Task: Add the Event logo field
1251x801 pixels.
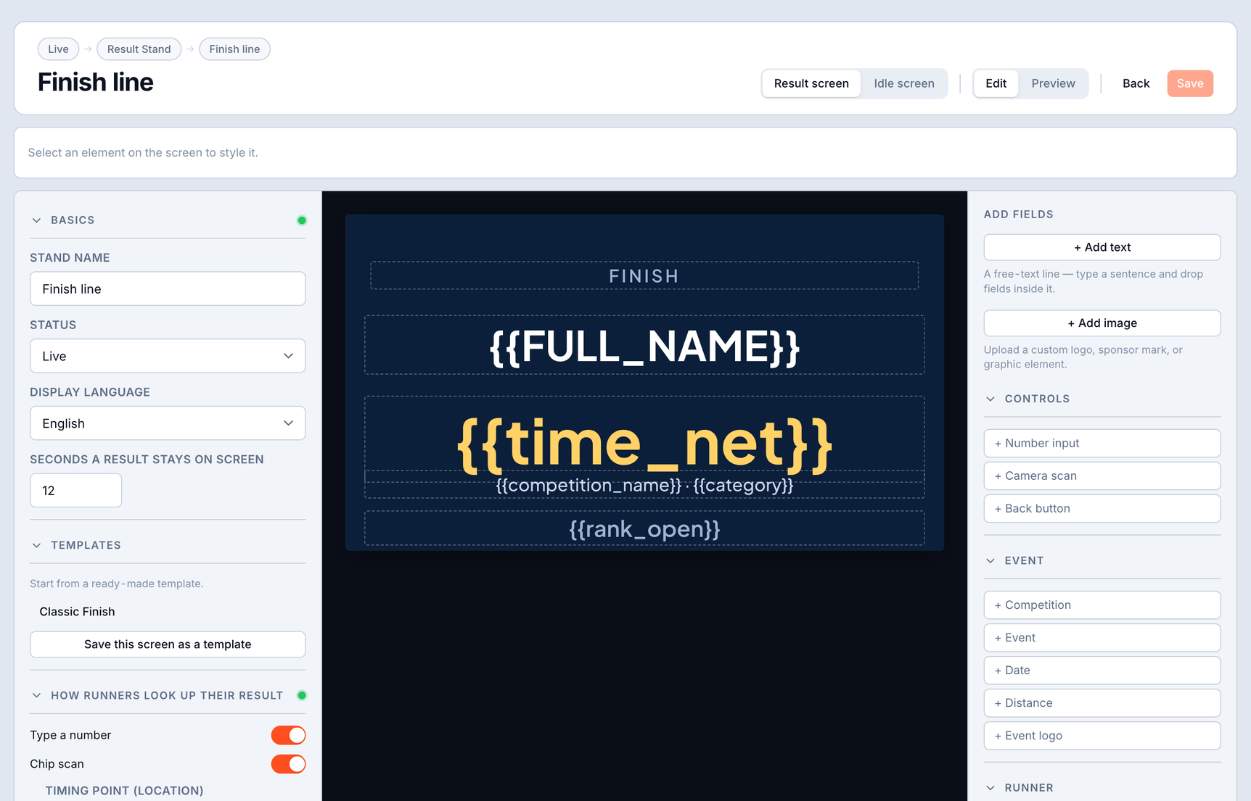Action: [1102, 735]
